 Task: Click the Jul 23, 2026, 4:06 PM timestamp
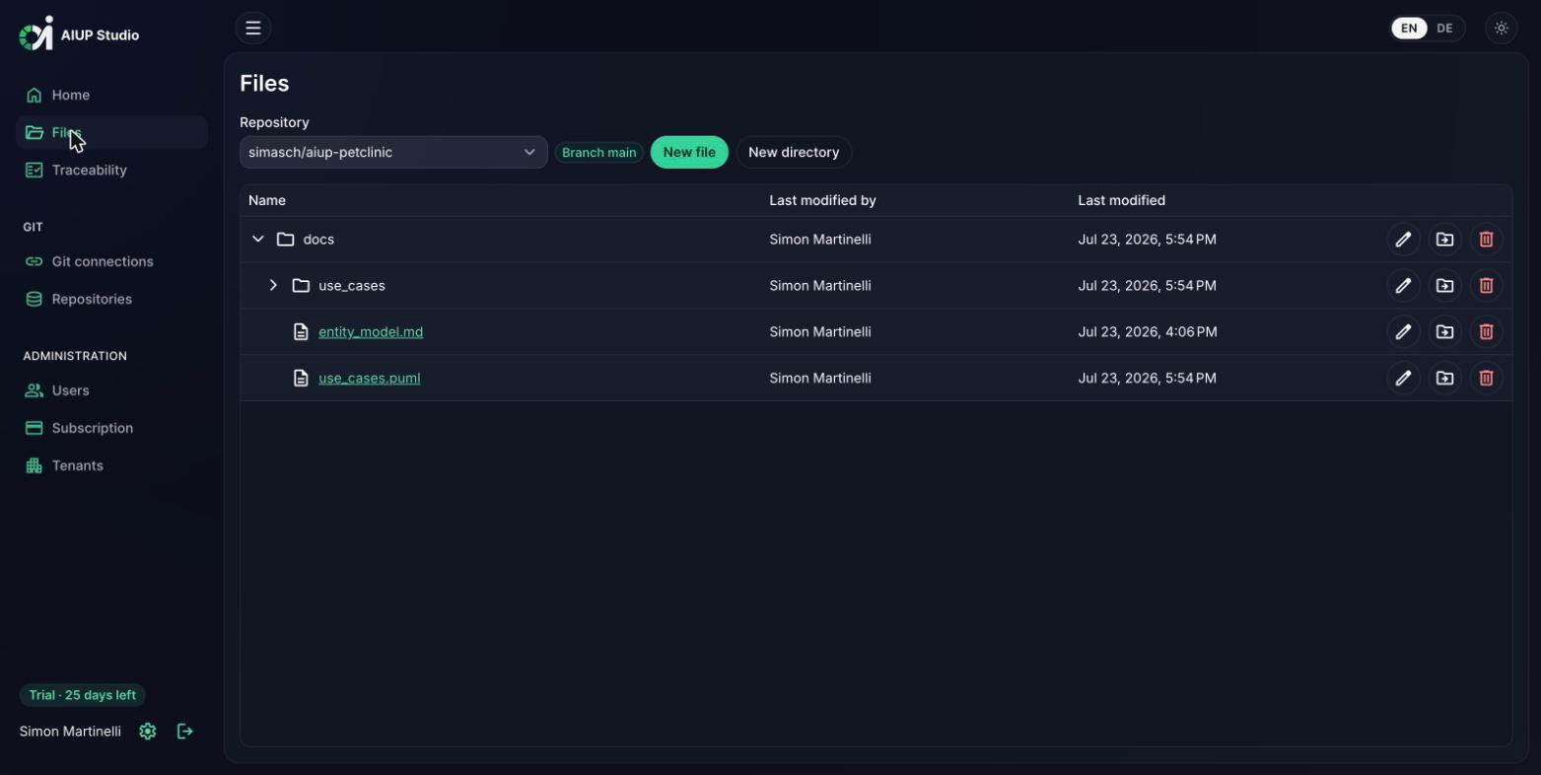click(x=1147, y=332)
